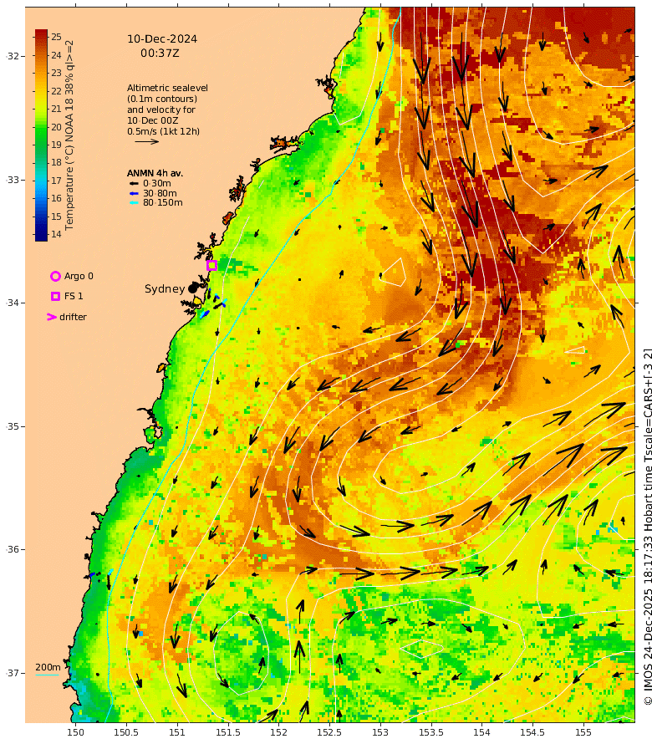The width and height of the screenshot is (652, 744).
Task: Click the 155 longitude axis label
Action: [x=583, y=732]
